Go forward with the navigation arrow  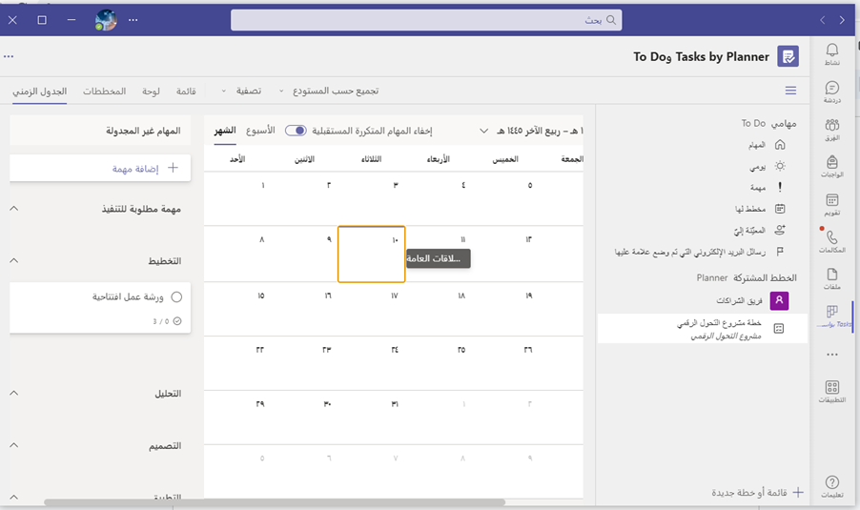coord(842,20)
